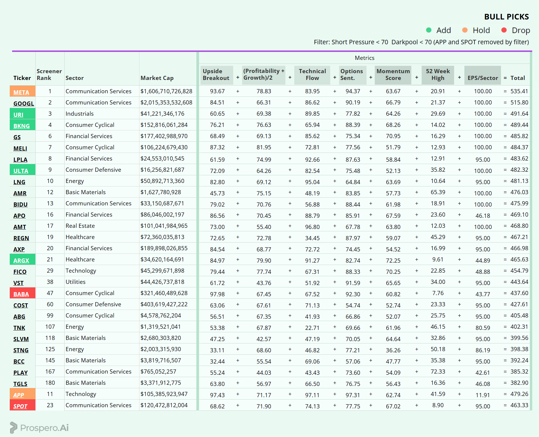Open the REGN ticker link
Screen dimensions: 539x437
pos(21,238)
